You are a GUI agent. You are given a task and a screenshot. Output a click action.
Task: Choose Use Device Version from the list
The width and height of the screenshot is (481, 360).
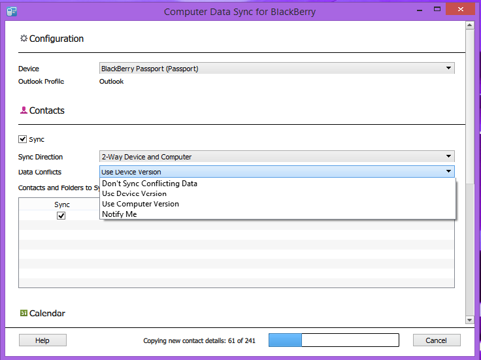pyautogui.click(x=278, y=193)
